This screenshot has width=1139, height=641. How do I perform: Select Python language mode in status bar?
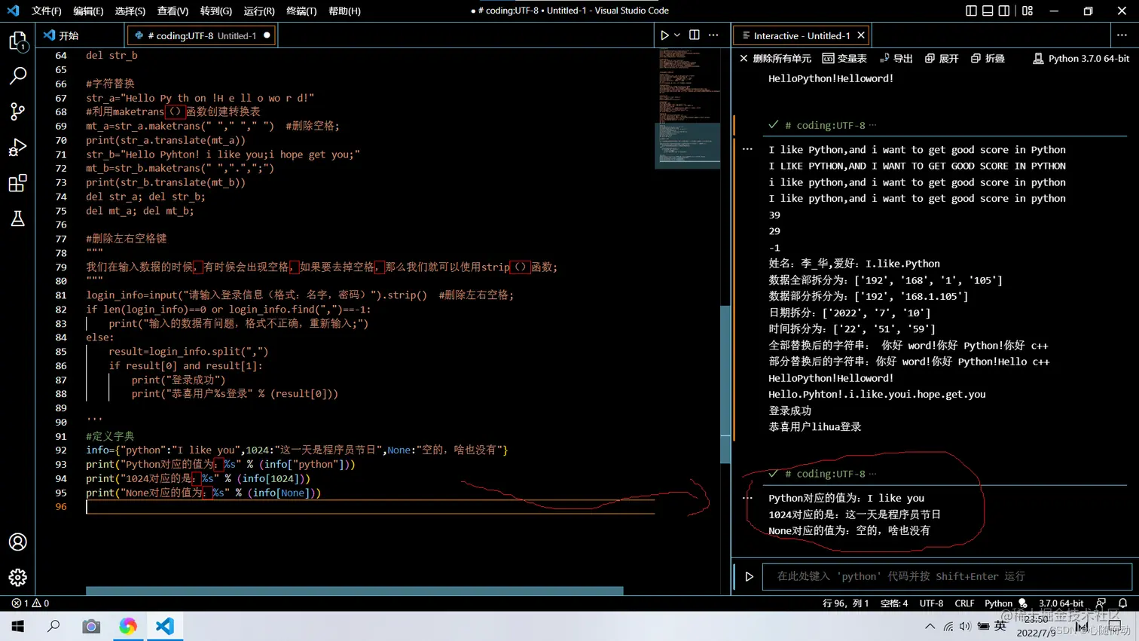coord(998,603)
